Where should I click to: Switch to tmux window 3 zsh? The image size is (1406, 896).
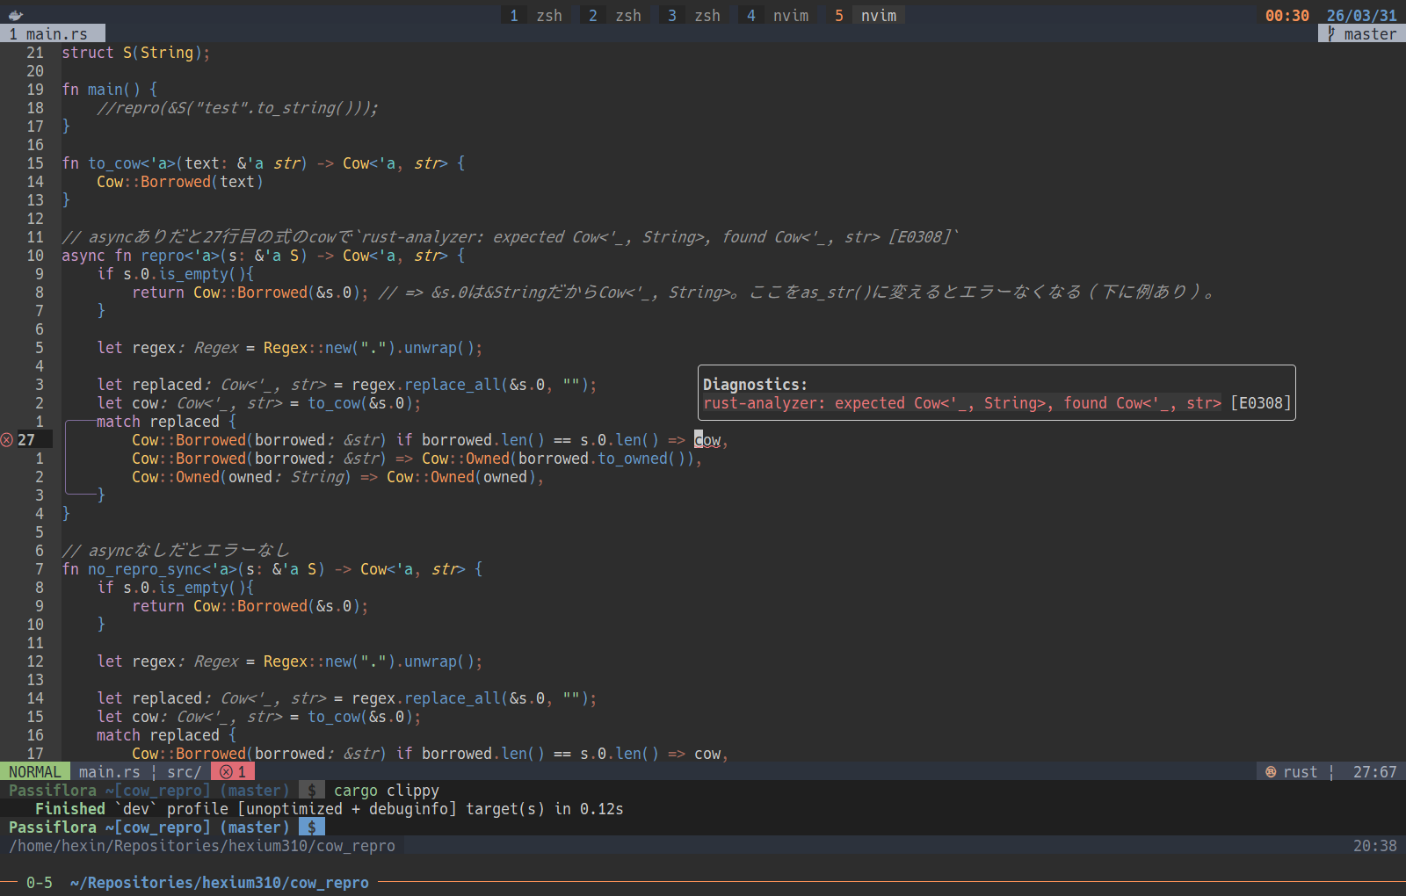click(694, 16)
